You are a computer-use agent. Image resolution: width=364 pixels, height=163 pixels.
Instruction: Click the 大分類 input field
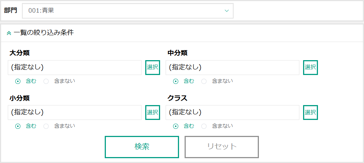[x=75, y=68]
